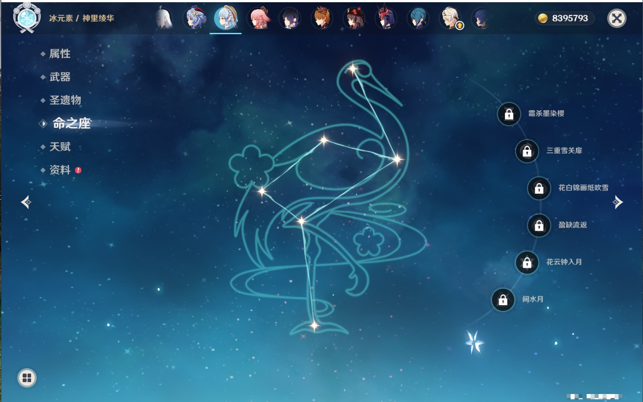Image resolution: width=643 pixels, height=402 pixels.
Task: Select the white-haired Shenhe portrait
Action: click(163, 19)
